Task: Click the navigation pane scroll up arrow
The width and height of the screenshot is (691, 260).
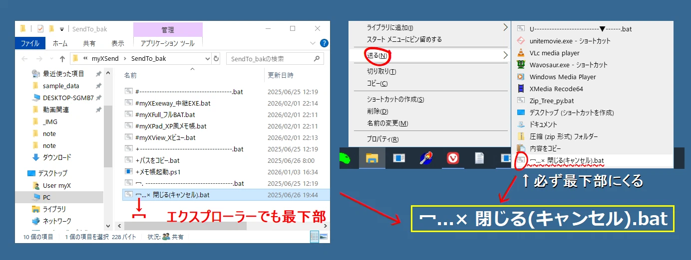Action: pos(108,72)
